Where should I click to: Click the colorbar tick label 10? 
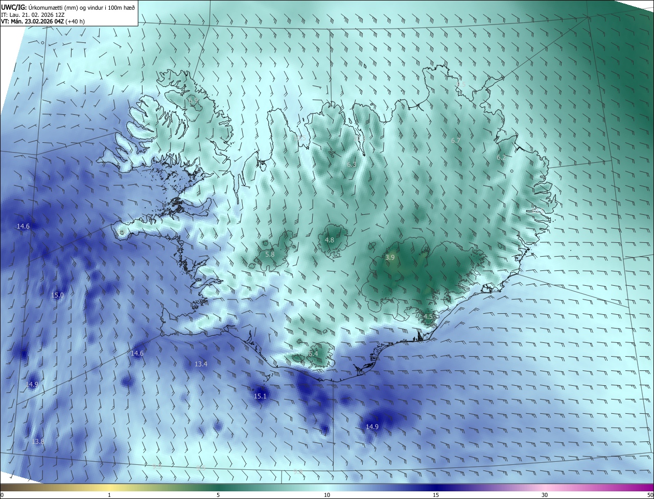(x=327, y=495)
